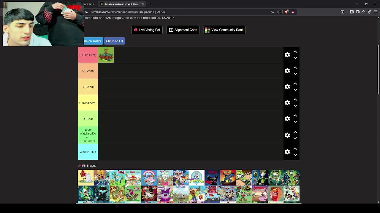The height and width of the screenshot is (213, 380).
Task: Select the Amazing World of Gumball thumbnail
Action: coord(149,177)
